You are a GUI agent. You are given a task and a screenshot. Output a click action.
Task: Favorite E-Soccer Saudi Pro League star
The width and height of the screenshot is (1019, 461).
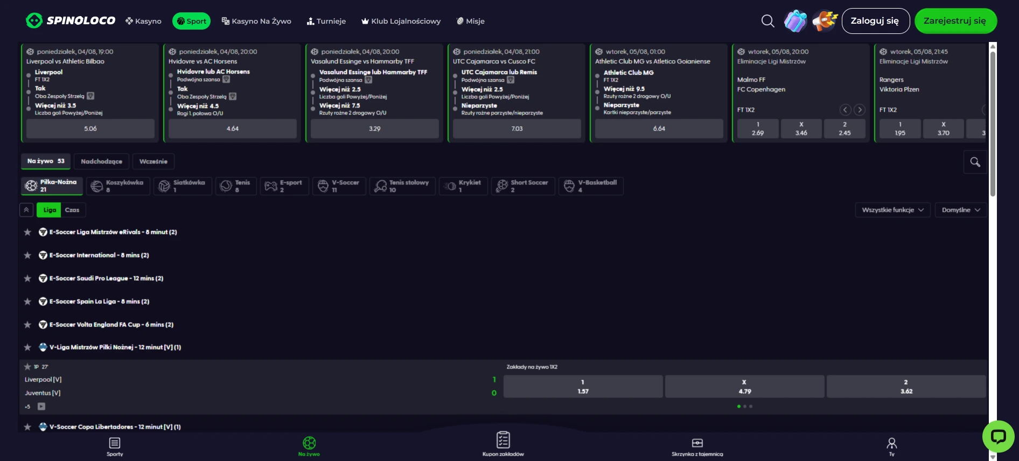27,278
